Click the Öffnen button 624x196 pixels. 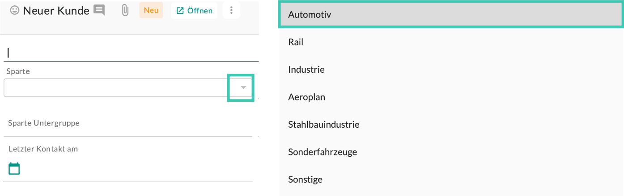(x=194, y=10)
